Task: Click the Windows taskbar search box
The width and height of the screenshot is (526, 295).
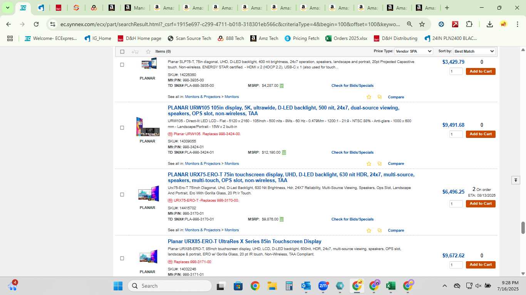Action: click(170, 286)
